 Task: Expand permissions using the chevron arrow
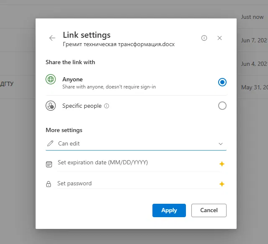(x=221, y=144)
